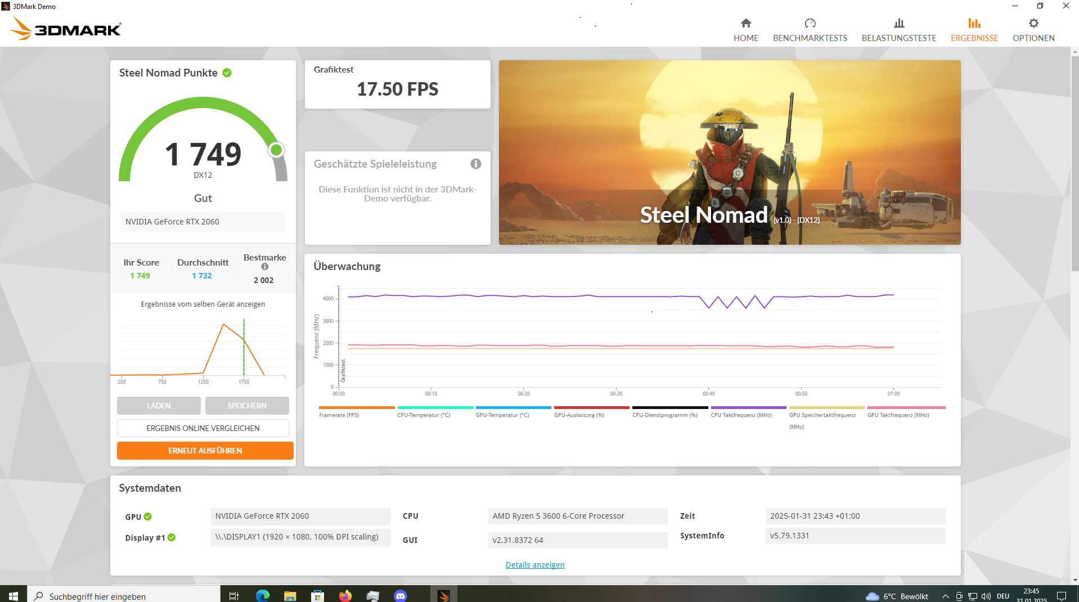
Task: Click the Überwachung frequency graph
Action: pyautogui.click(x=639, y=338)
